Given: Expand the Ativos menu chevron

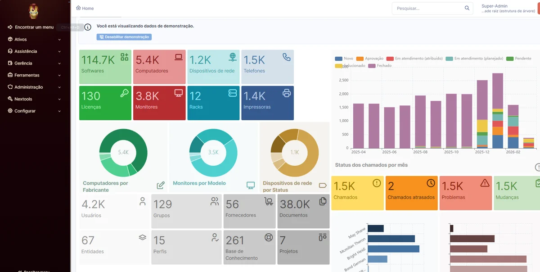Looking at the screenshot, I should tap(59, 40).
